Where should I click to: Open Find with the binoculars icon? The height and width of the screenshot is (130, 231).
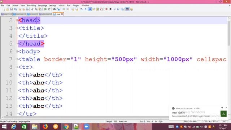55,9
